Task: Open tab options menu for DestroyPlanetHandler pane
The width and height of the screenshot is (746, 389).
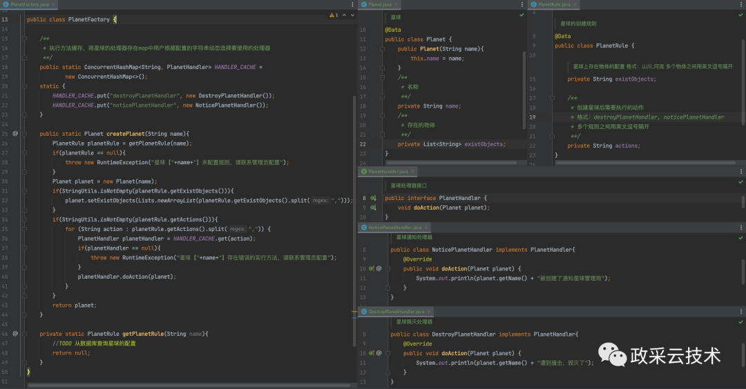Action: [x=740, y=312]
